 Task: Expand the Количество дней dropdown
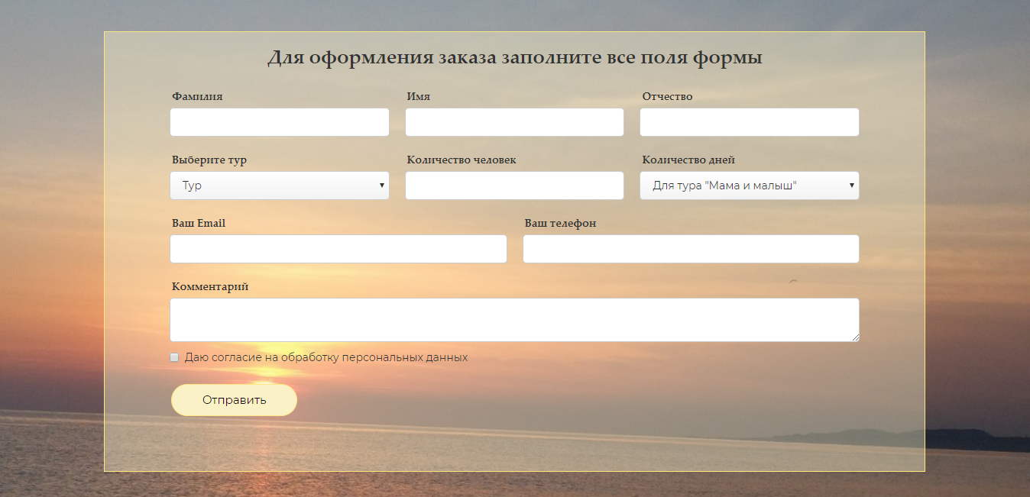click(x=750, y=186)
